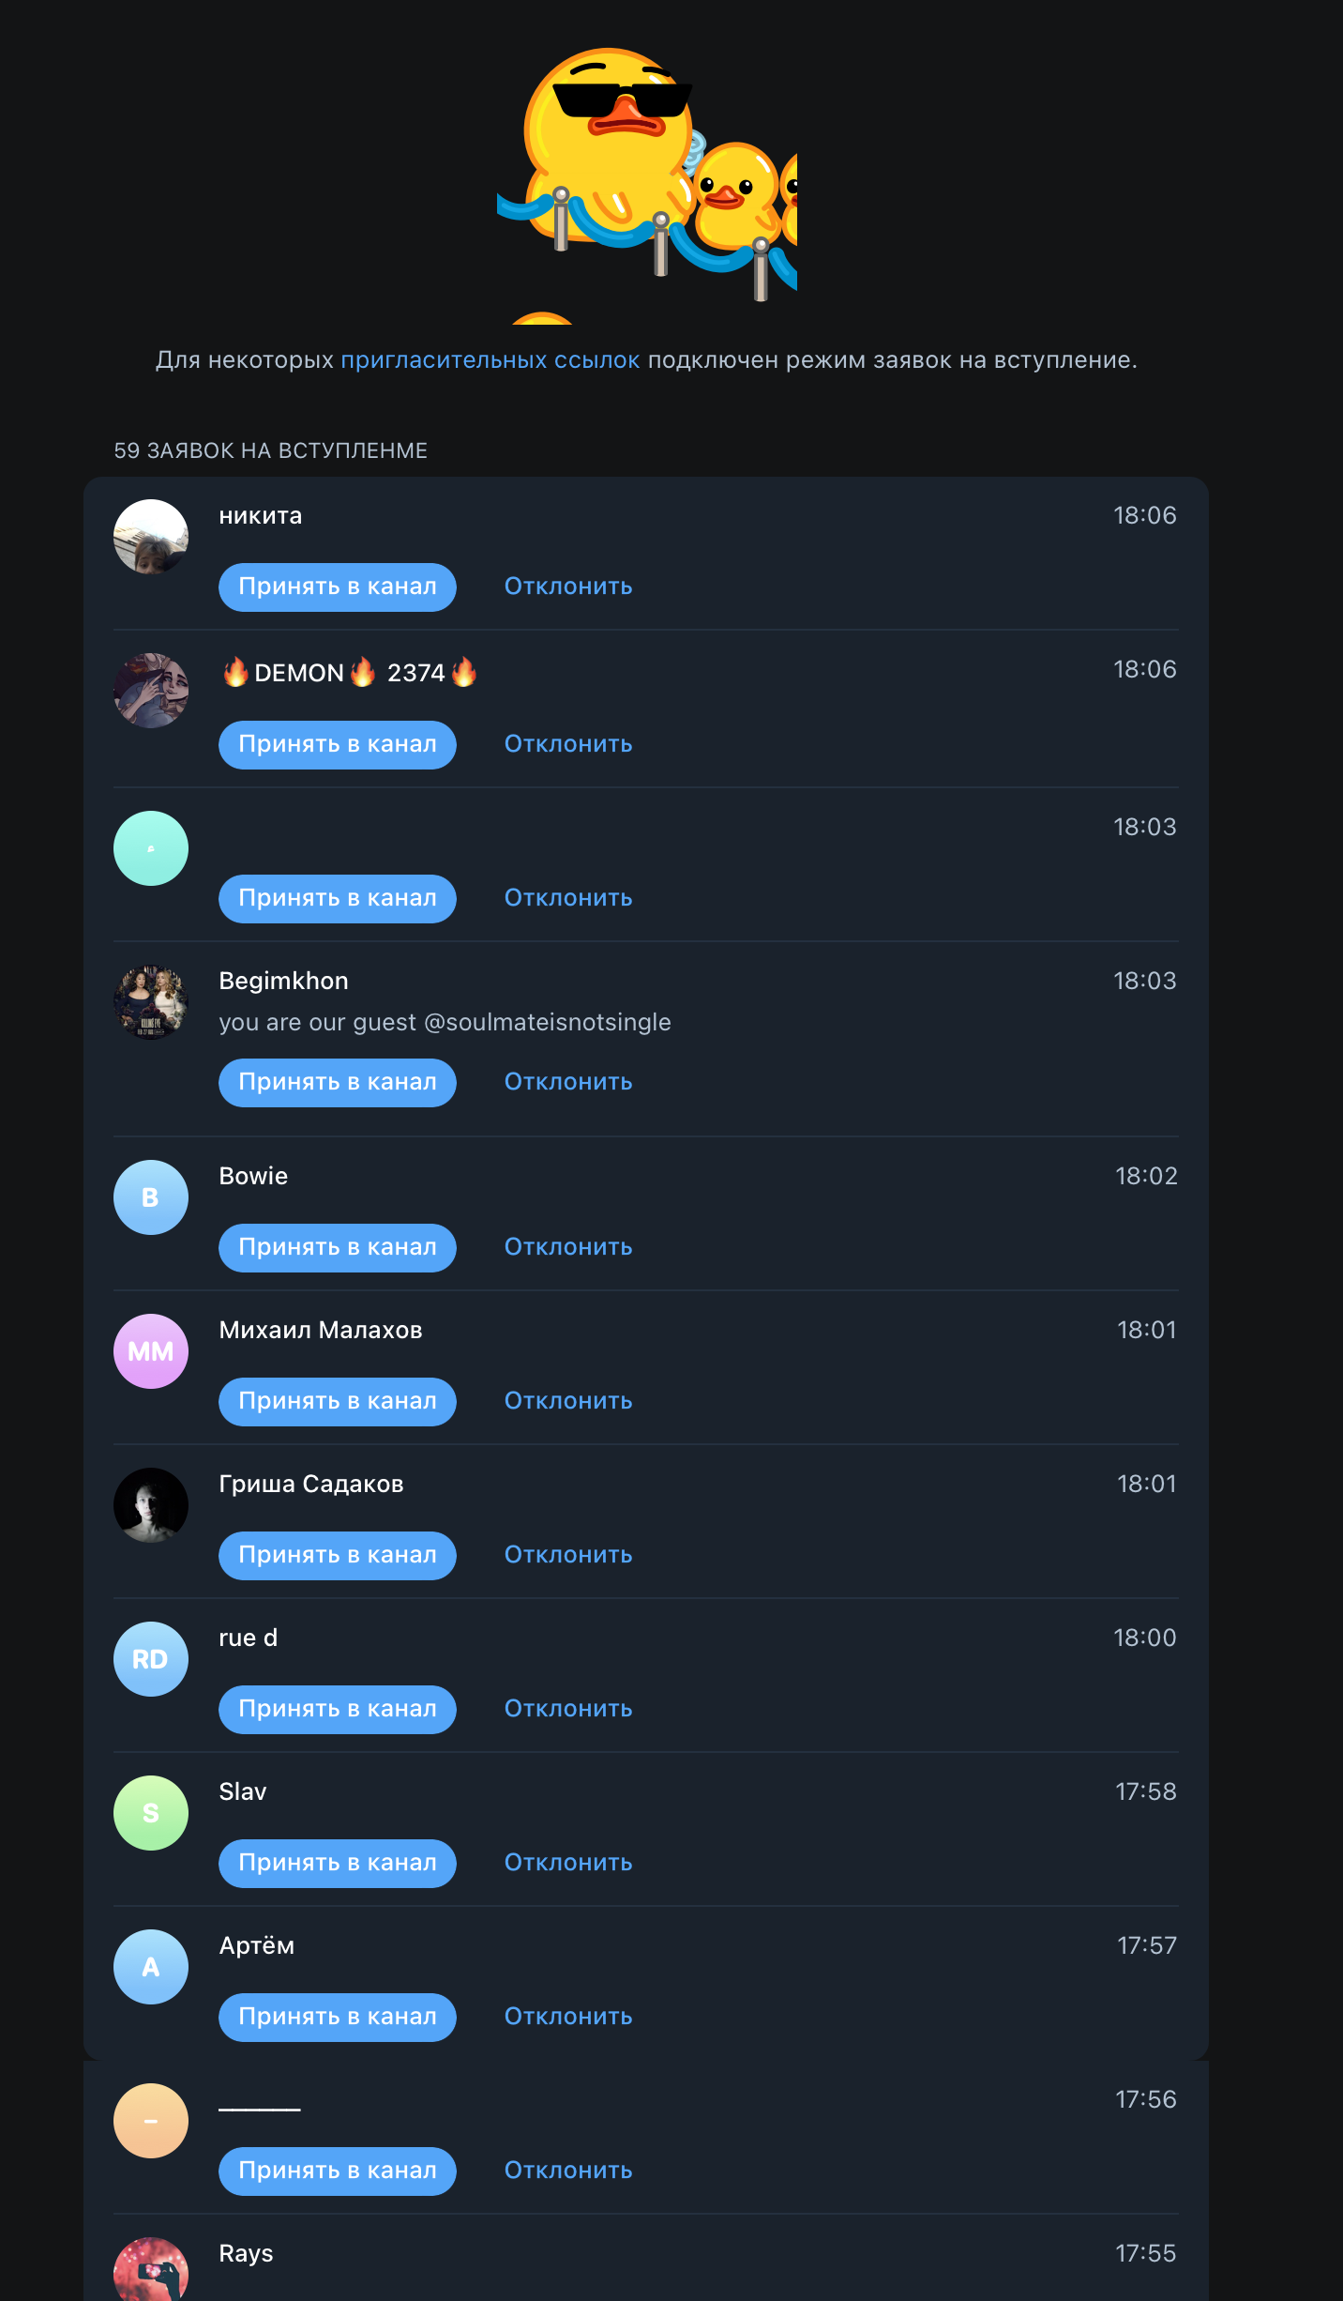Decline Bowie's join request
1343x2301 pixels.
tap(568, 1248)
